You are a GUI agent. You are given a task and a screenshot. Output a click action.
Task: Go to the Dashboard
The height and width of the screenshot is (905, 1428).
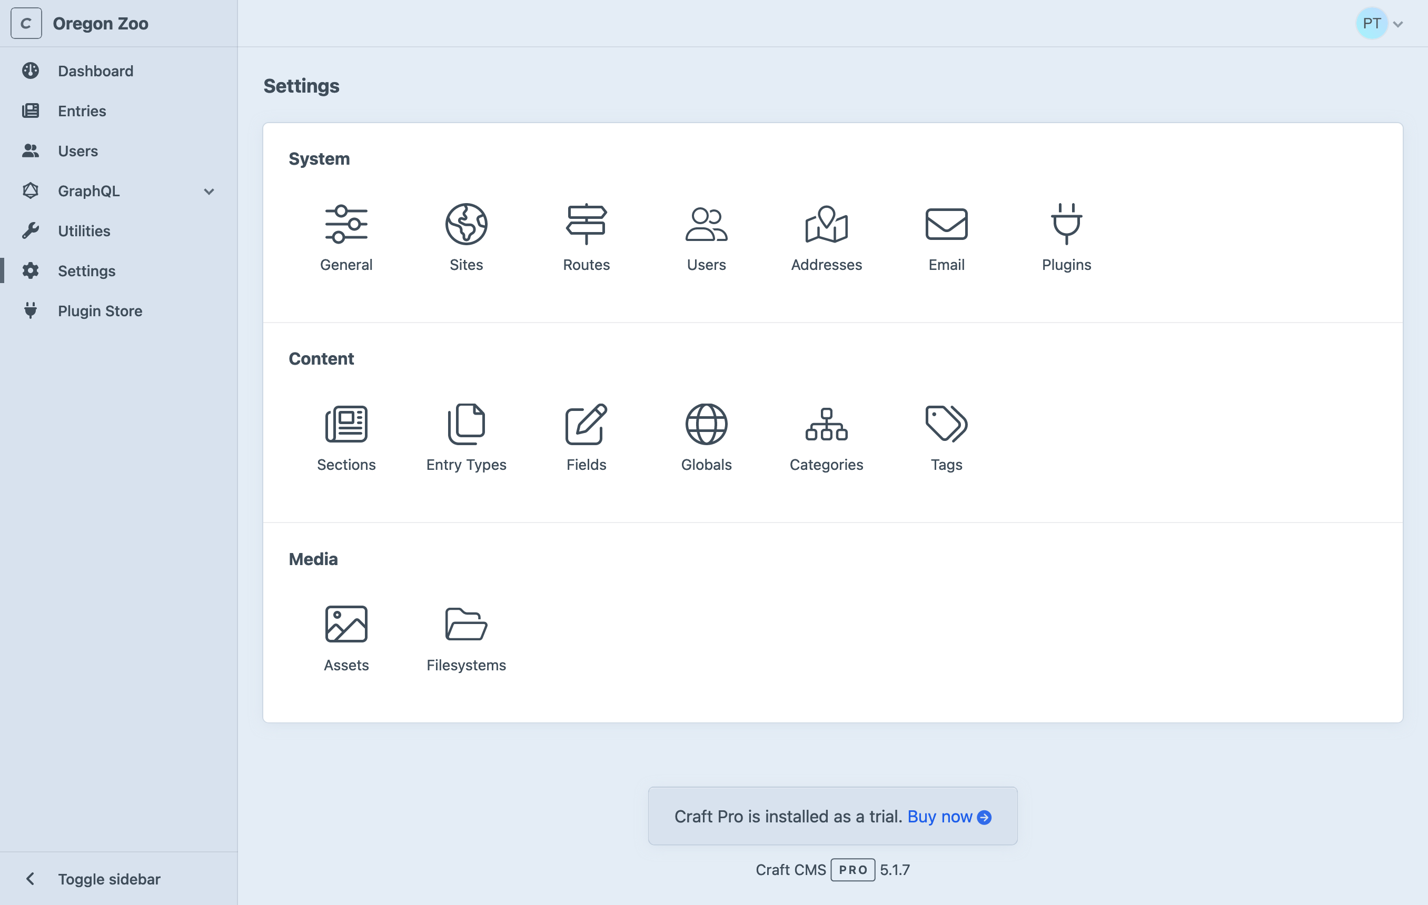[x=95, y=71]
